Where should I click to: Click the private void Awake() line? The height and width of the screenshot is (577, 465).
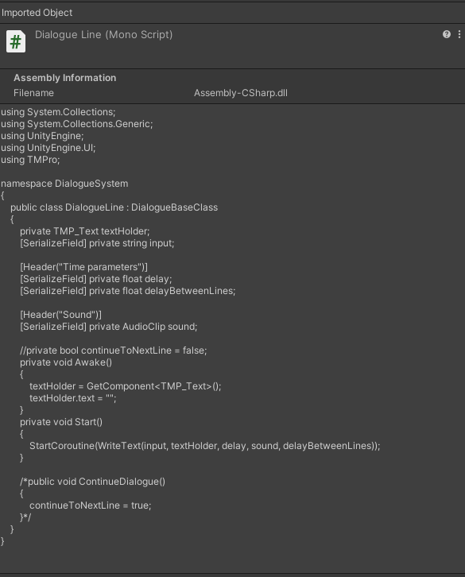coord(66,362)
